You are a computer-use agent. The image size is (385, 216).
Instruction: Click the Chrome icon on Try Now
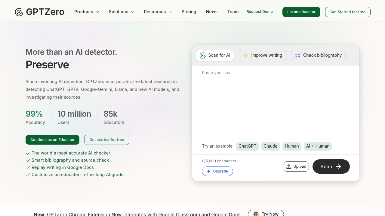[x=256, y=214]
